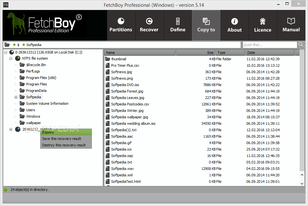
Task: Open the Licence ribbon button
Action: click(263, 25)
